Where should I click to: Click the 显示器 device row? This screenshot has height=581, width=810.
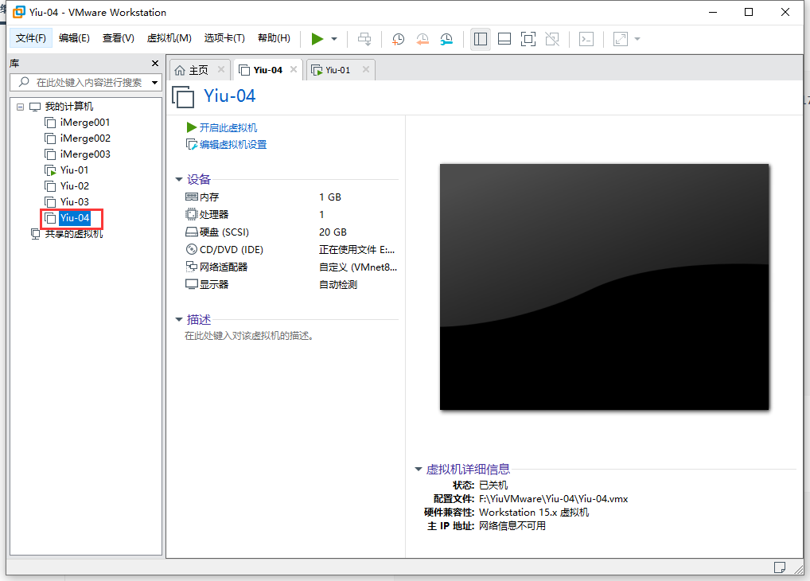(291, 284)
